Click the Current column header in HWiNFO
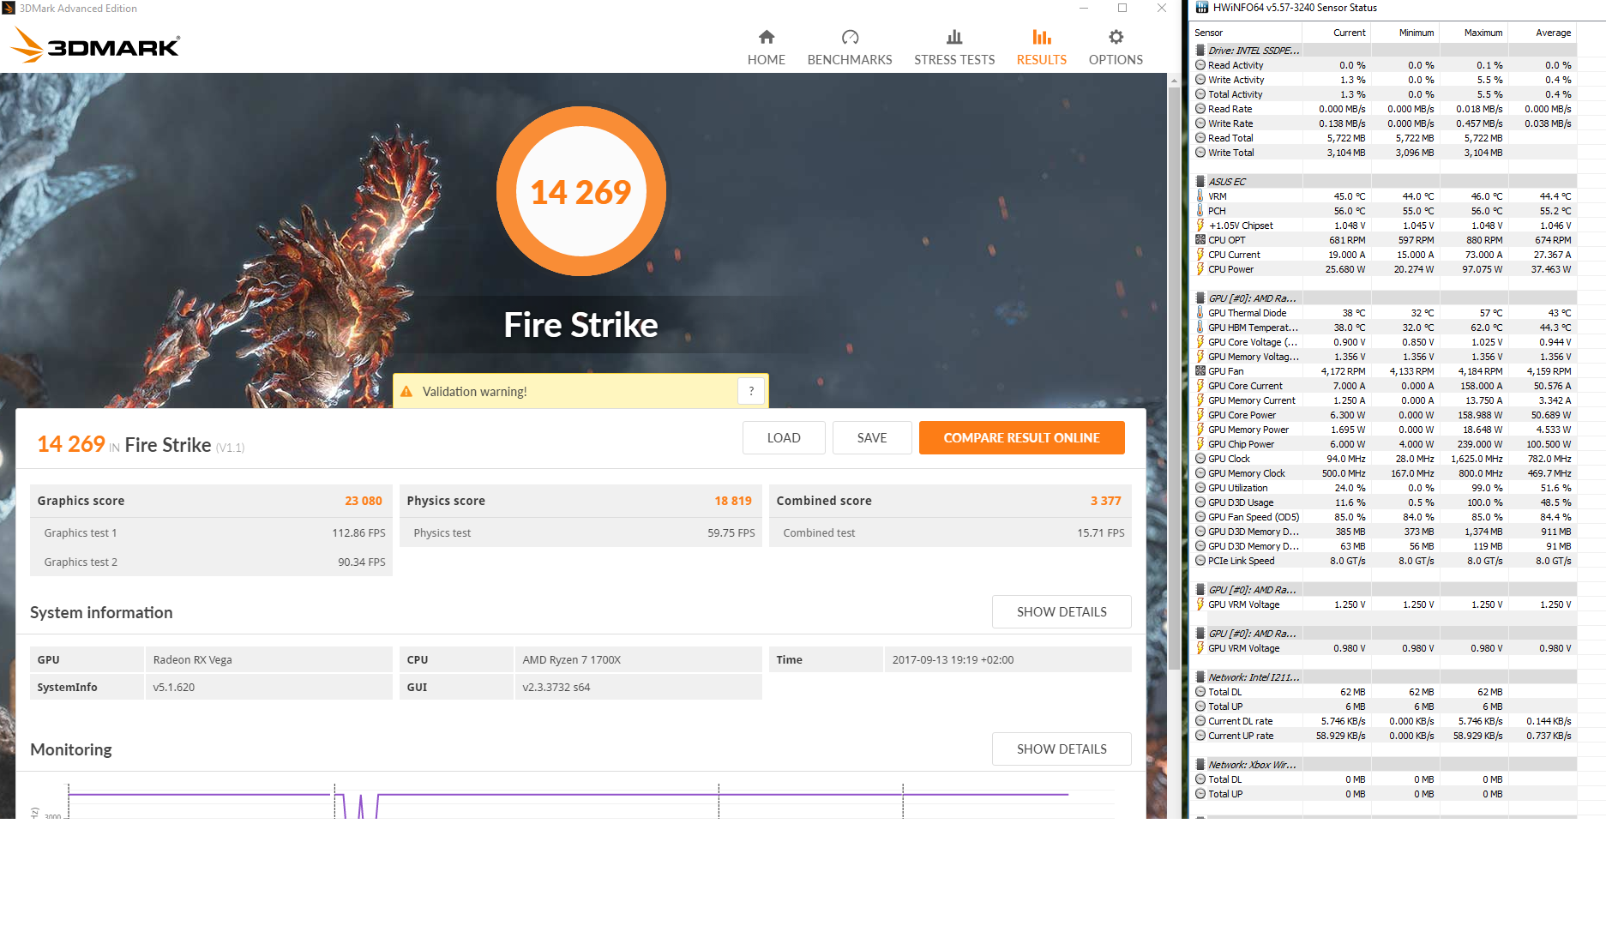This screenshot has height=926, width=1606. pyautogui.click(x=1337, y=33)
